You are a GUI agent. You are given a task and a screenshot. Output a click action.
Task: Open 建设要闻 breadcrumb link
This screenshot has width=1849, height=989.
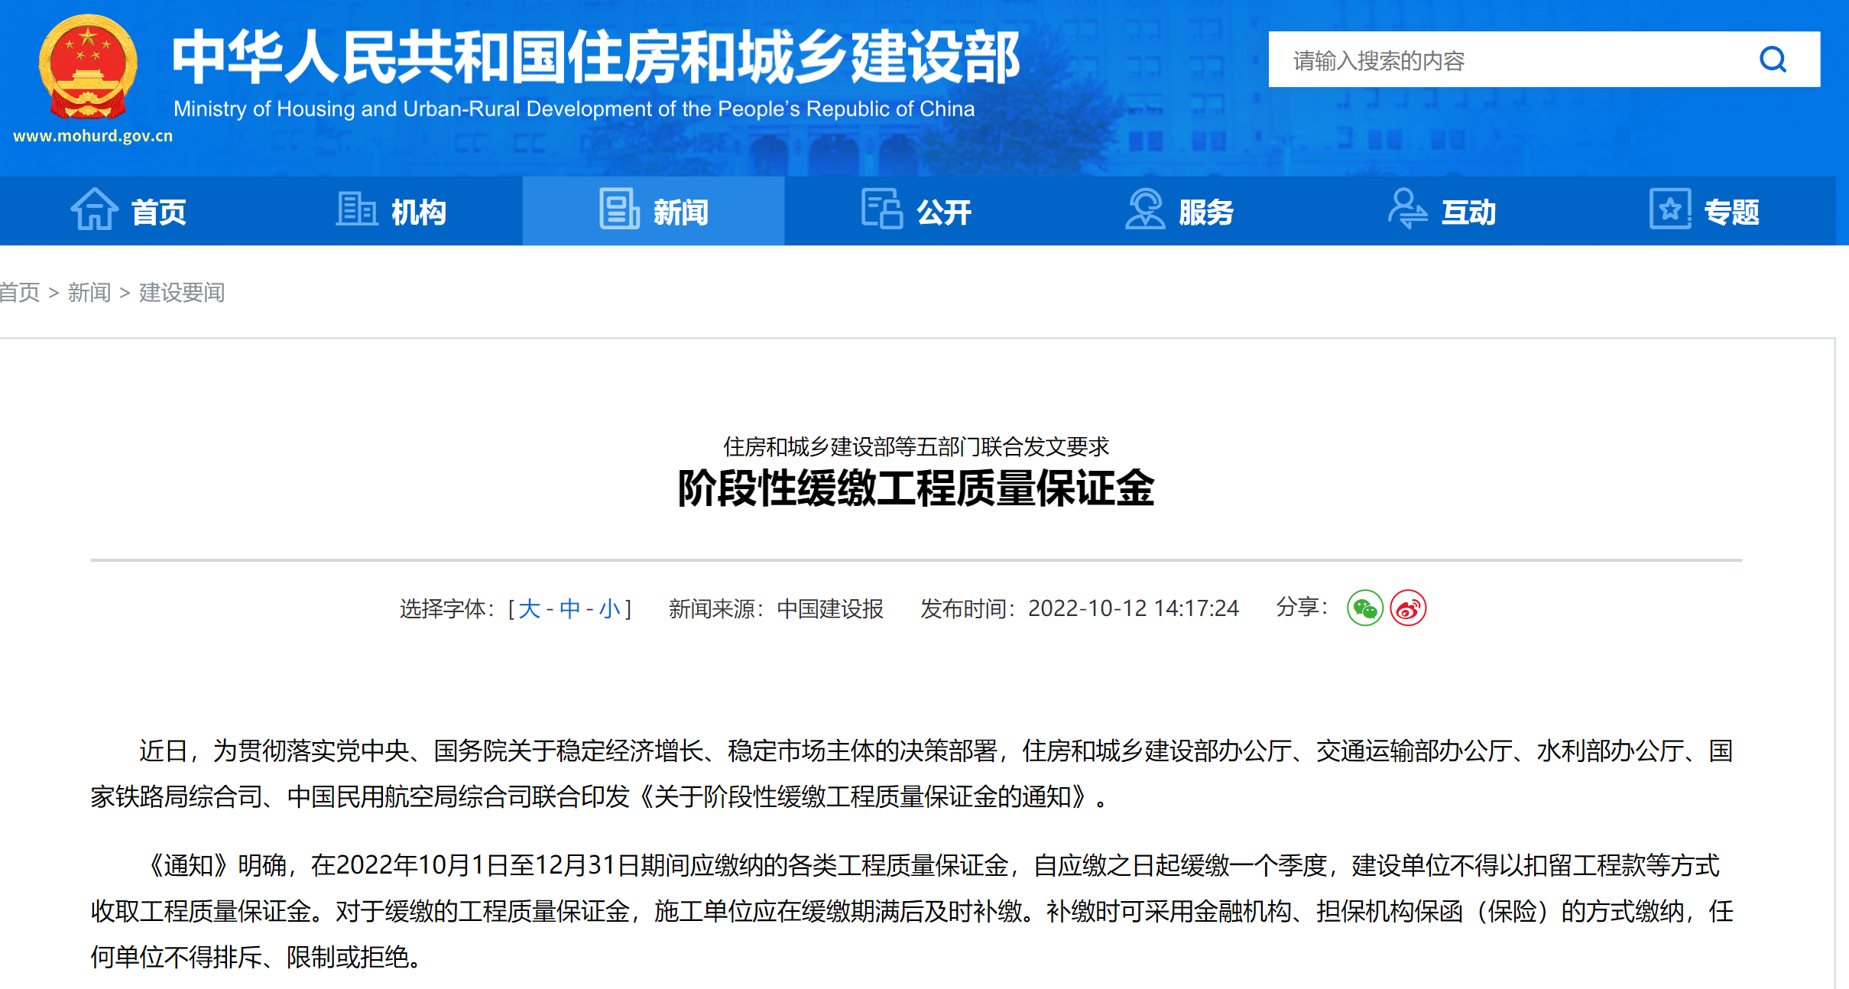pos(182,293)
